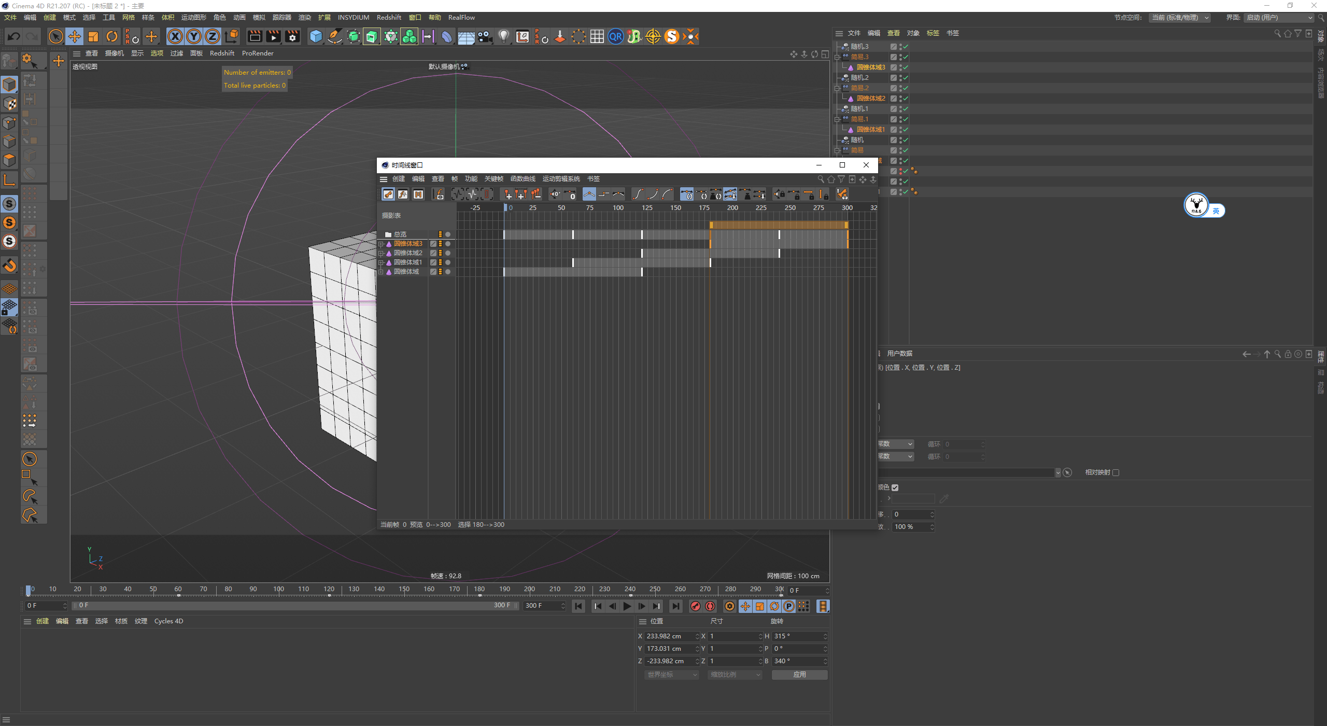Toggle X axis lock icon
Viewport: 1327px width, 726px height.
pos(175,36)
